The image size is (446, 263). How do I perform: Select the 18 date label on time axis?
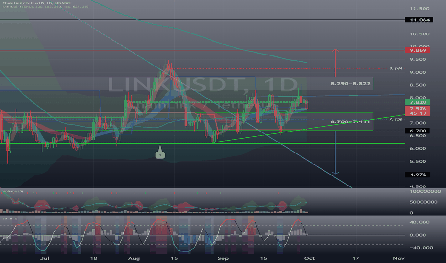click(93, 258)
